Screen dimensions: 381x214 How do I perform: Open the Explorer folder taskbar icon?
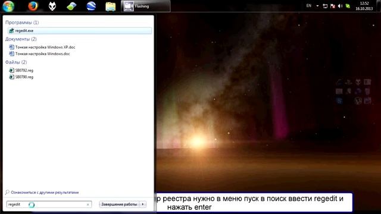click(111, 7)
